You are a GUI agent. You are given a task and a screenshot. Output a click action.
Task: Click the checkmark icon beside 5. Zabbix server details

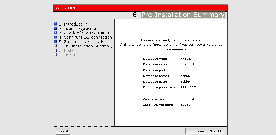click(55, 42)
